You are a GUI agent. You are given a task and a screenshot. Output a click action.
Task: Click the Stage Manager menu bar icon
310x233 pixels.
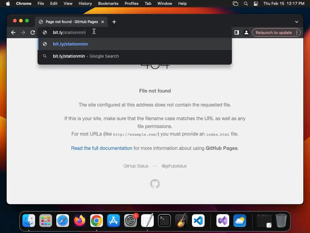point(235,4)
